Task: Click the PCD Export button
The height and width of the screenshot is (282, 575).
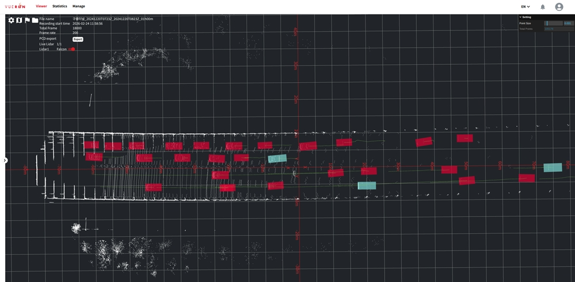Action: (x=78, y=39)
